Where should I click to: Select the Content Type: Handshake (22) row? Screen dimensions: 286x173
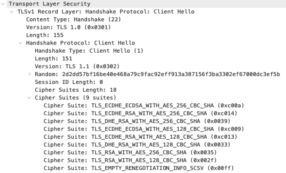[73, 20]
